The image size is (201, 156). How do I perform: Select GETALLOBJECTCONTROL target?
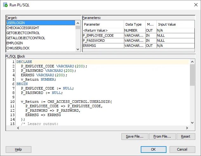click(41, 38)
